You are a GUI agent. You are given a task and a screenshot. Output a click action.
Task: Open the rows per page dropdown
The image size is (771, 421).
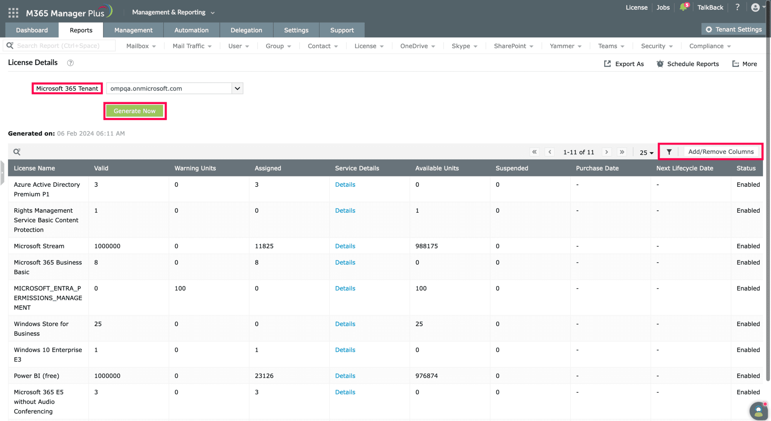(646, 153)
